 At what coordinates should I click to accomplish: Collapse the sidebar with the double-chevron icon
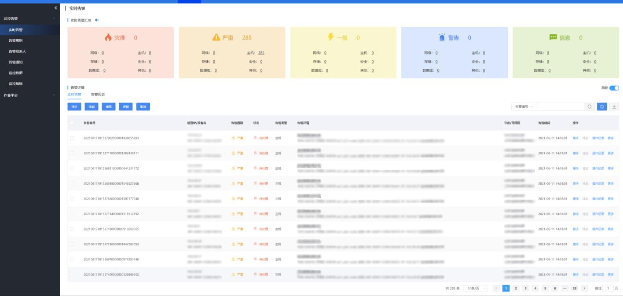(55, 8)
